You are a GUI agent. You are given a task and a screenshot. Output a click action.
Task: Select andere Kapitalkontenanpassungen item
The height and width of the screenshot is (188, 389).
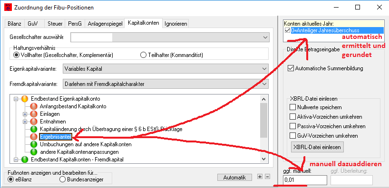(79, 151)
